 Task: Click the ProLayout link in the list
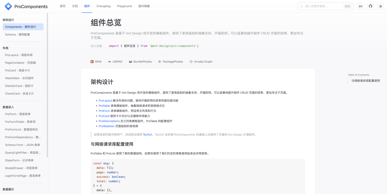pos(105,101)
